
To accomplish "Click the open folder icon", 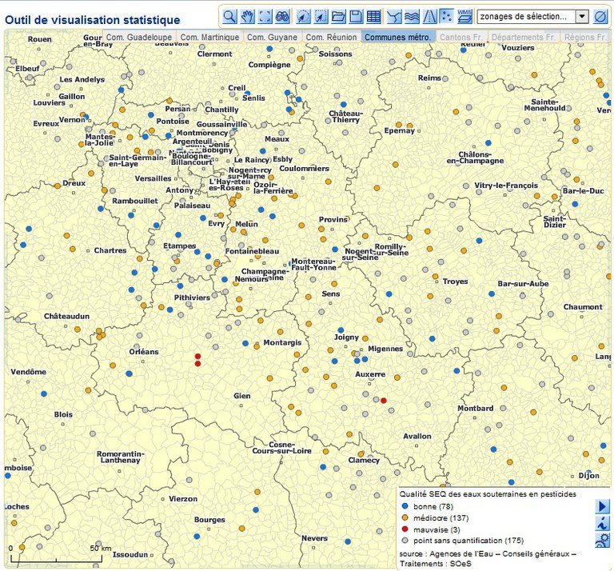I will (338, 16).
